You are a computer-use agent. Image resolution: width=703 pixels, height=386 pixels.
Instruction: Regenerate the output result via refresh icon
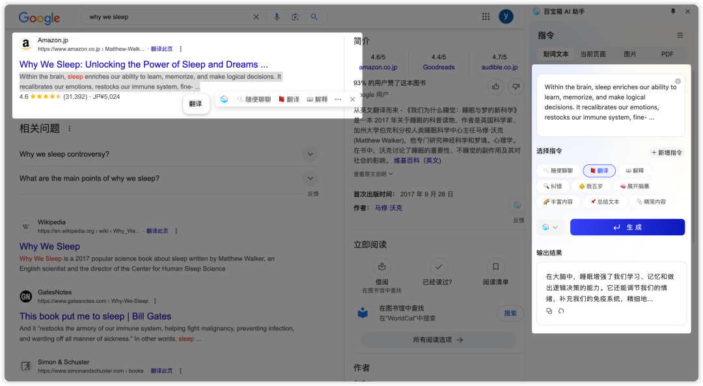pos(561,311)
